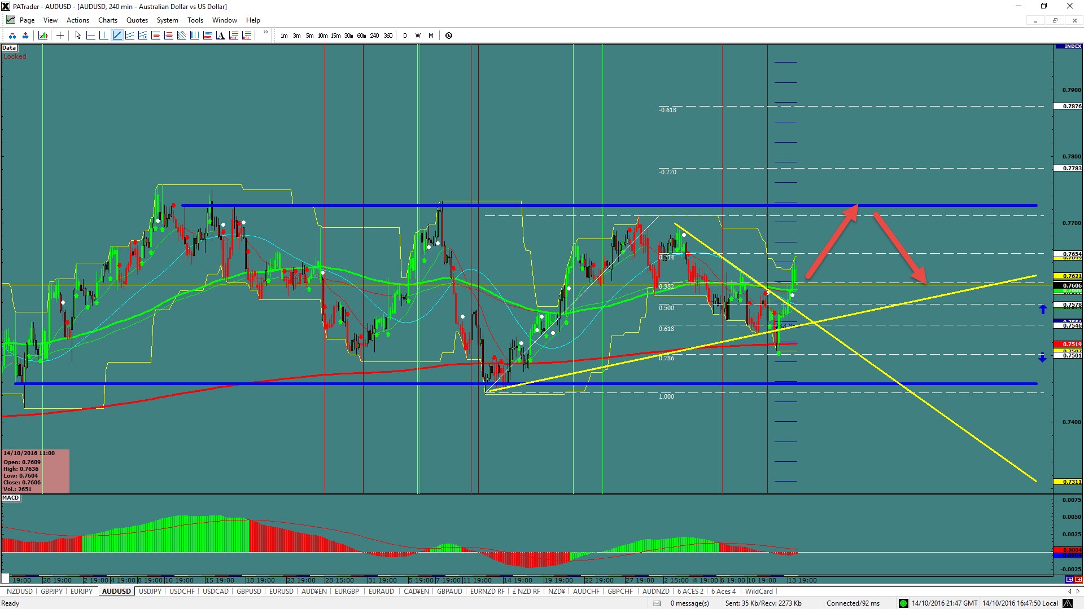Switch to 60m timeframe
This screenshot has height=609, width=1084.
(361, 36)
